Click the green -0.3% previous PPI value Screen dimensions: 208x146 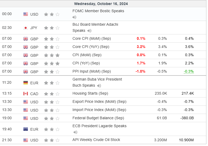(x=189, y=71)
